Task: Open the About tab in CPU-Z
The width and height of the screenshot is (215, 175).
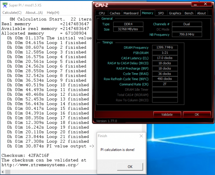Action: click(201, 13)
